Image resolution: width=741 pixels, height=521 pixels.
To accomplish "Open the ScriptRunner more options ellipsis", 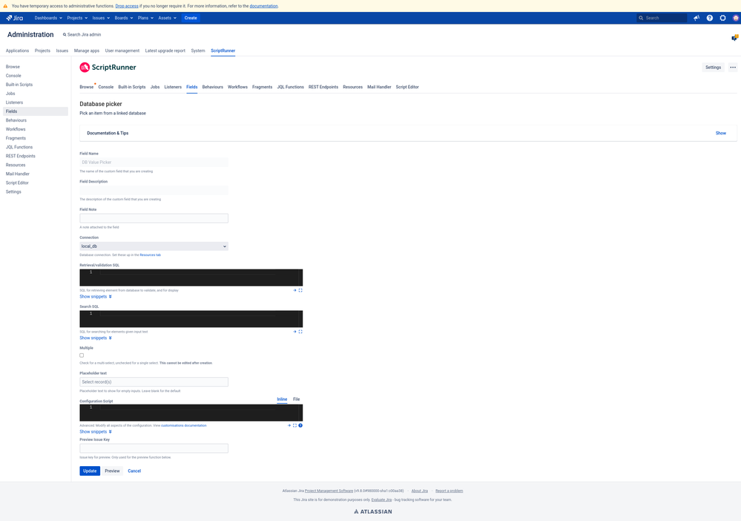I will coord(733,68).
